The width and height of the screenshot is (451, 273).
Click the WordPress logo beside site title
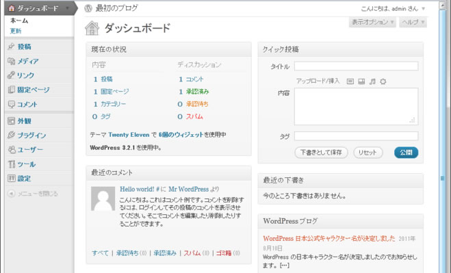point(88,8)
